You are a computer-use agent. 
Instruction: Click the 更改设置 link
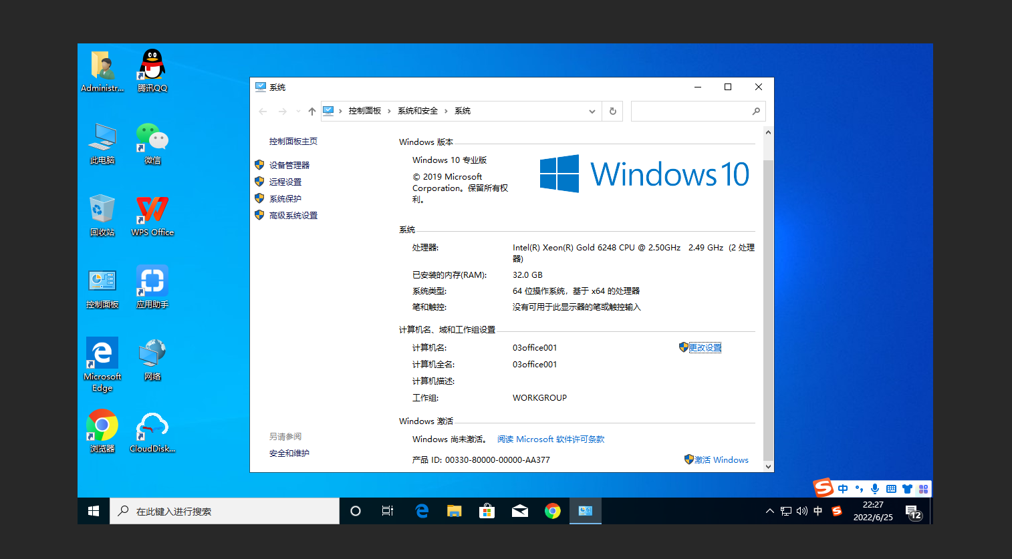click(x=705, y=347)
